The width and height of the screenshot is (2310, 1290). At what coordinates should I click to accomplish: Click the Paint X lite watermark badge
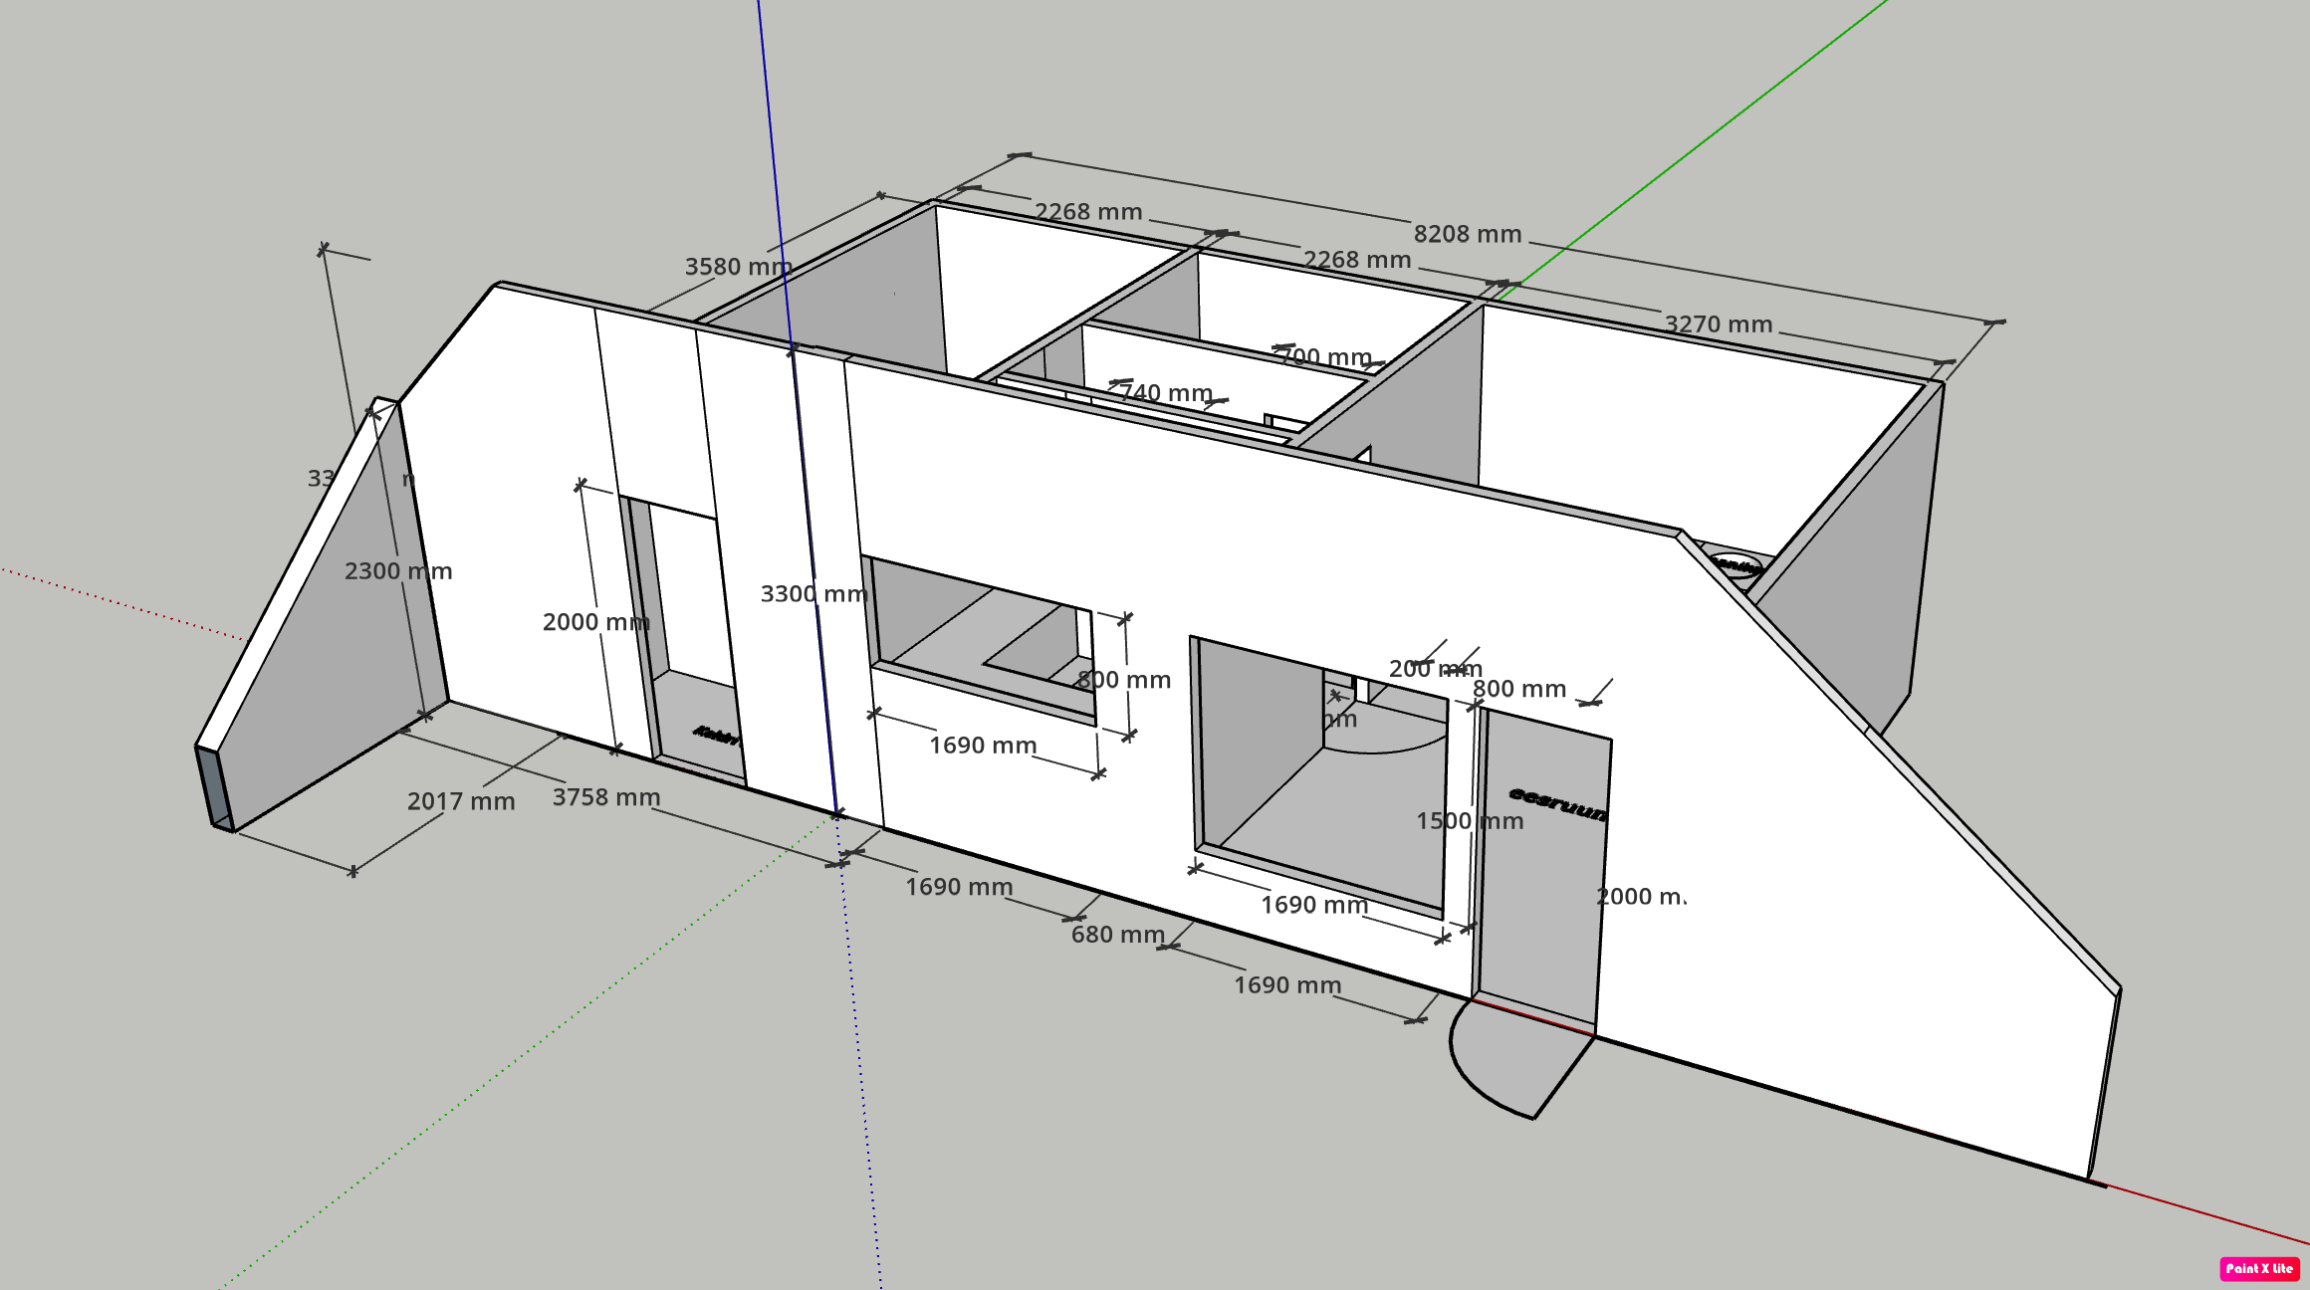(x=2259, y=1268)
